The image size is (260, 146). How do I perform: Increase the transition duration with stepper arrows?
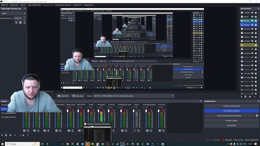24,17
